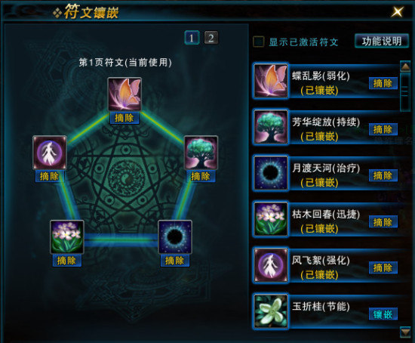Select rune page 1 tab
This screenshot has height=343, width=415.
point(192,38)
